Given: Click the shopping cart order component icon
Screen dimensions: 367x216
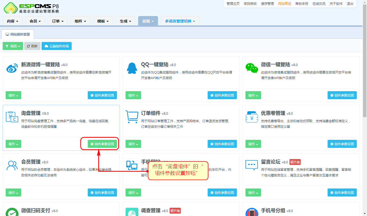Looking at the screenshot, I should 132,117.
